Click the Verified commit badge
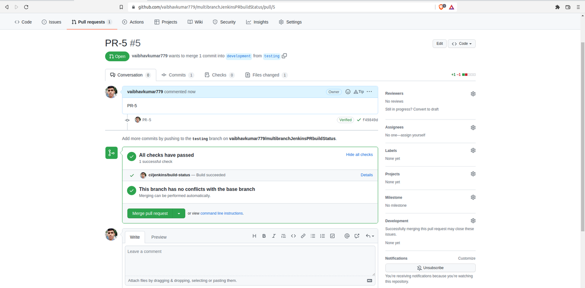The image size is (585, 288). [346, 120]
